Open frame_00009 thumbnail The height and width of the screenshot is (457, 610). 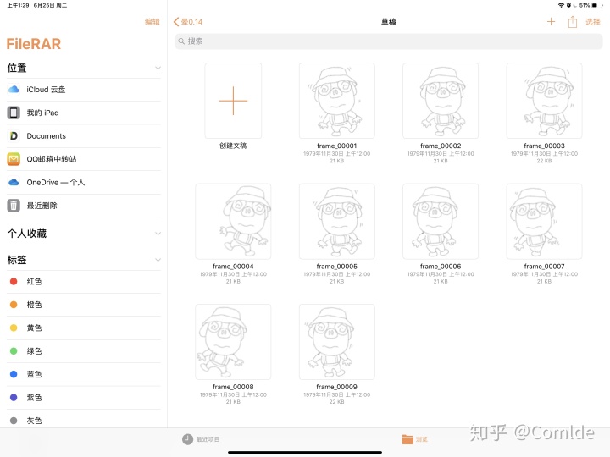click(337, 342)
